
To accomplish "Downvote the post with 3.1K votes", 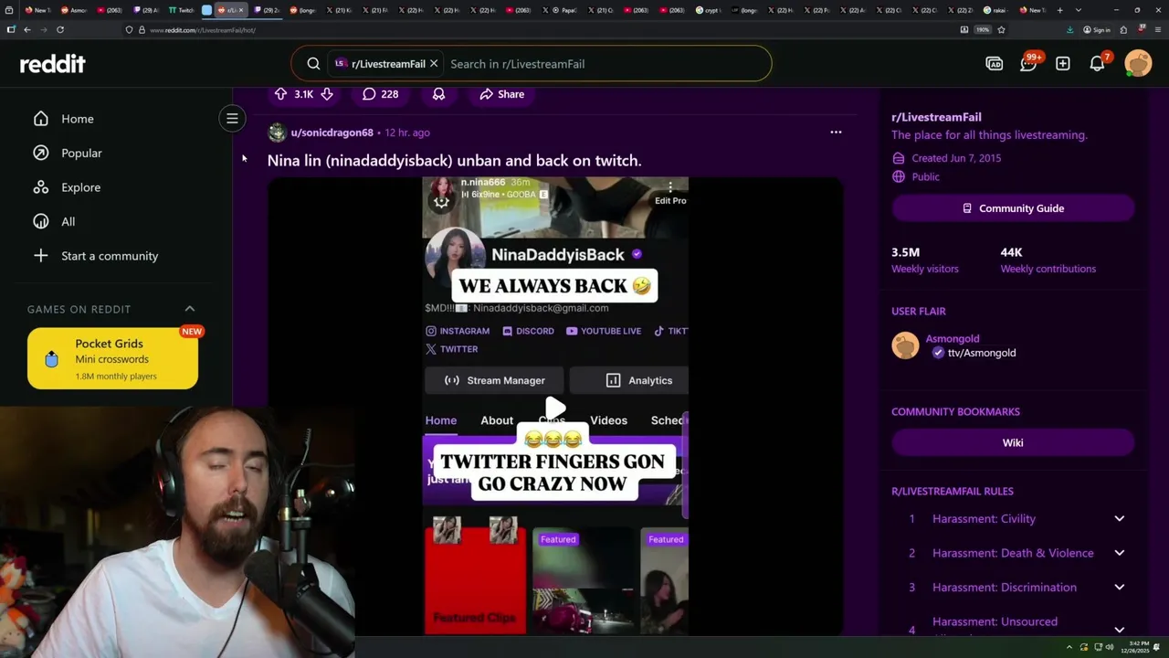I will point(327,94).
